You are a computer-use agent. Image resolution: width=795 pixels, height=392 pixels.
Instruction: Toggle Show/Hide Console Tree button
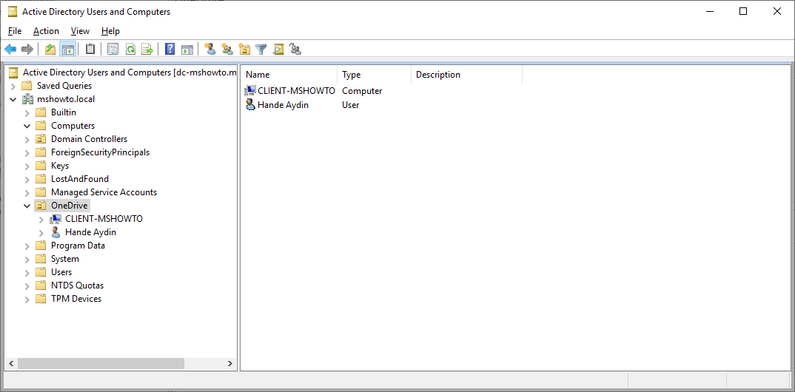point(67,49)
